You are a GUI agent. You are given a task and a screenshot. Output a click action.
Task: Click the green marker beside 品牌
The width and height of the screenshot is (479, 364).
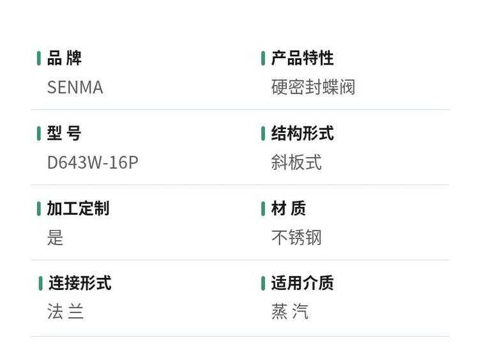[39, 59]
